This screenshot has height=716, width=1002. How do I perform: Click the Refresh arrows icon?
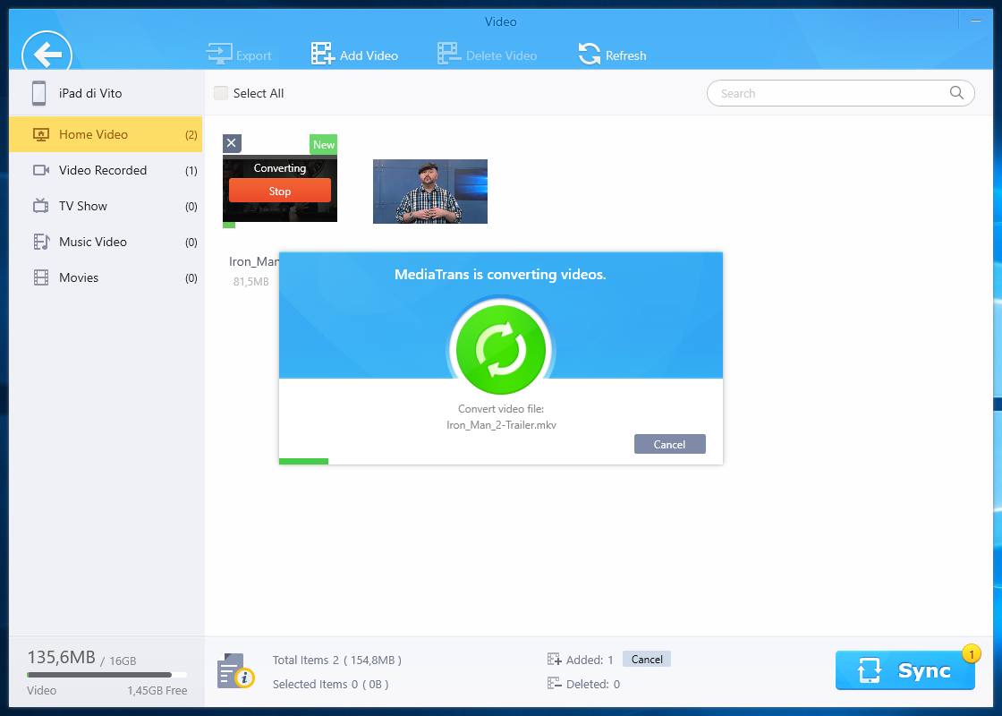pyautogui.click(x=590, y=55)
